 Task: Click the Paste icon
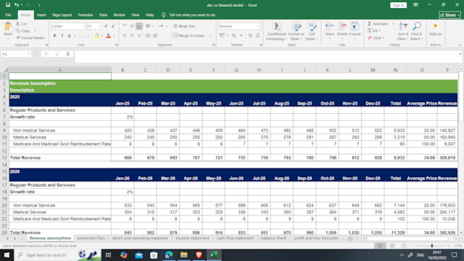coord(8,27)
